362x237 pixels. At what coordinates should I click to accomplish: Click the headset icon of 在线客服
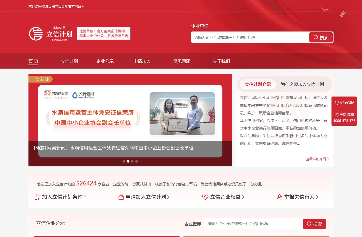[x=337, y=103]
